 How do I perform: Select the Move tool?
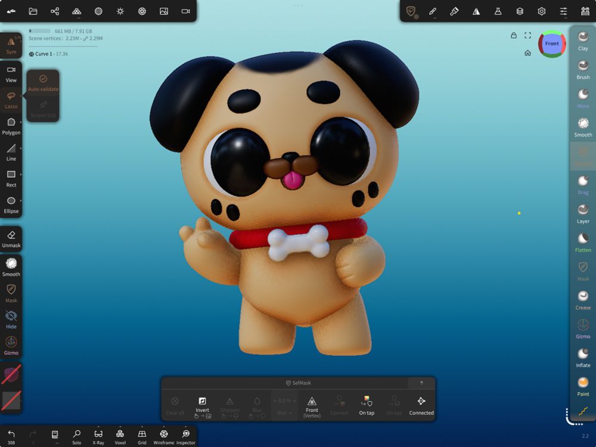[583, 98]
